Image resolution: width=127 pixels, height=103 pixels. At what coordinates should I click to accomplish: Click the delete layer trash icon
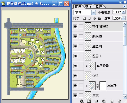tap(119, 101)
